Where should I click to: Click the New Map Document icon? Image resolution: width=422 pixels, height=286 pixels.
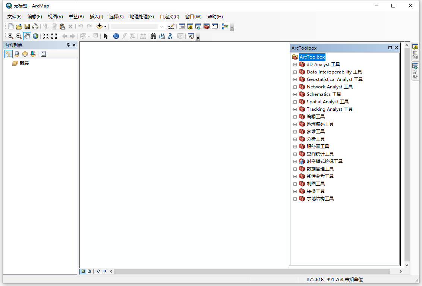pyautogui.click(x=11, y=26)
